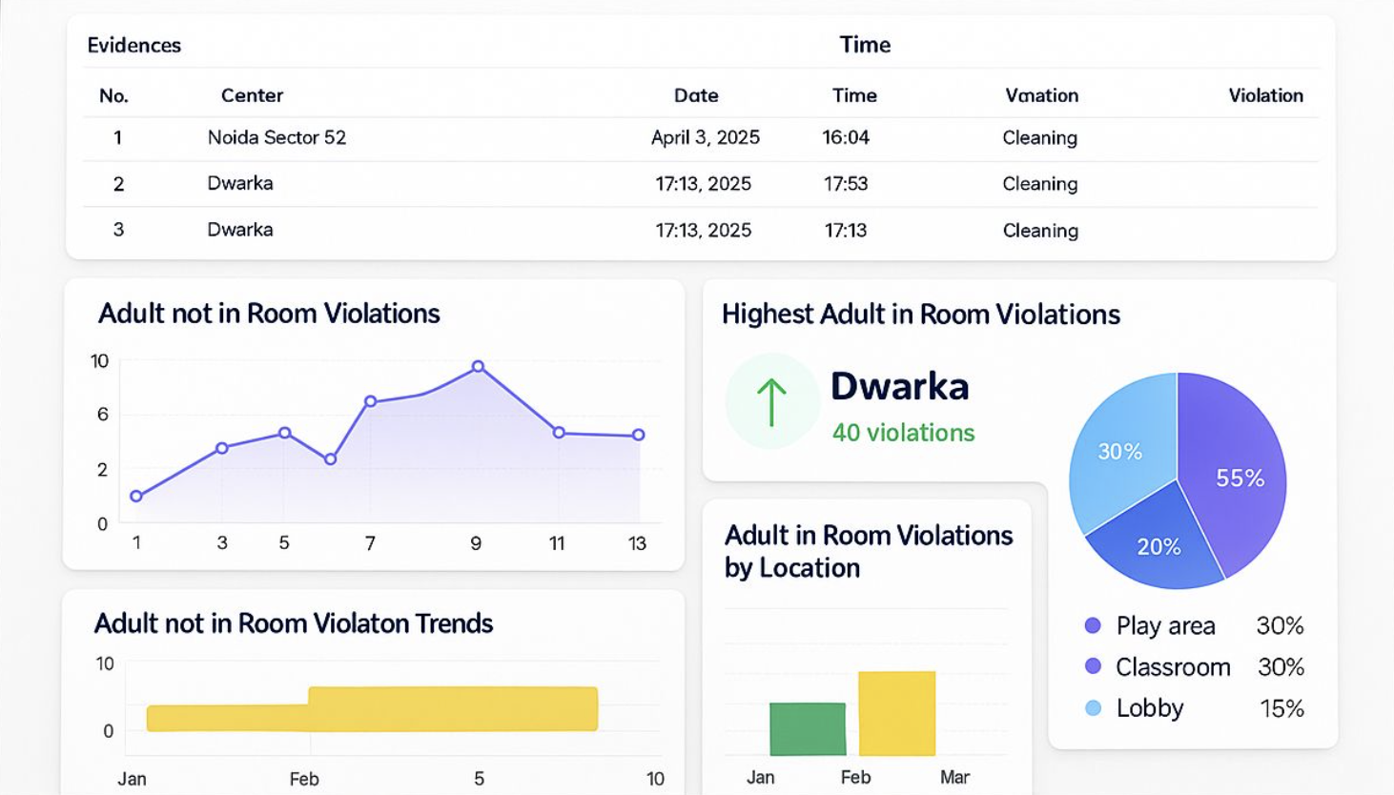The width and height of the screenshot is (1394, 795).
Task: Sort table by the Violation column
Action: pos(1265,95)
